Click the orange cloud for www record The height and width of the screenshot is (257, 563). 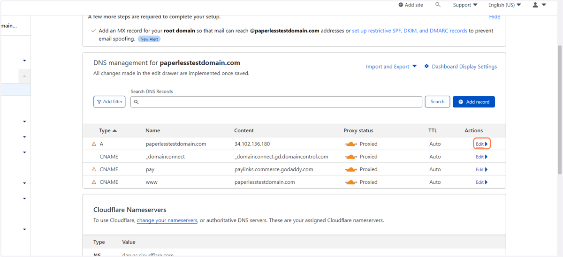(351, 182)
